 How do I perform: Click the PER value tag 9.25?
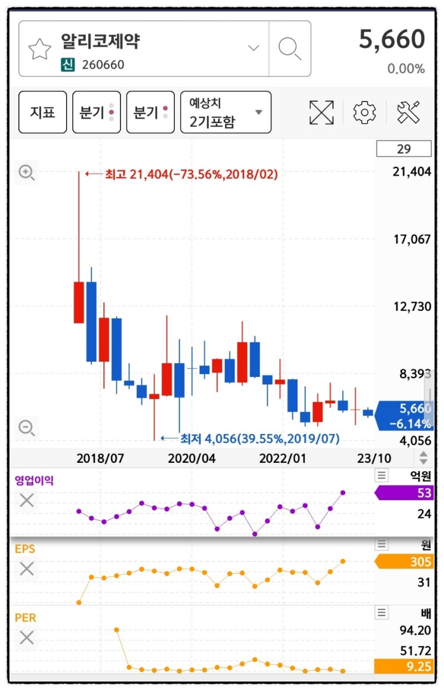404,666
